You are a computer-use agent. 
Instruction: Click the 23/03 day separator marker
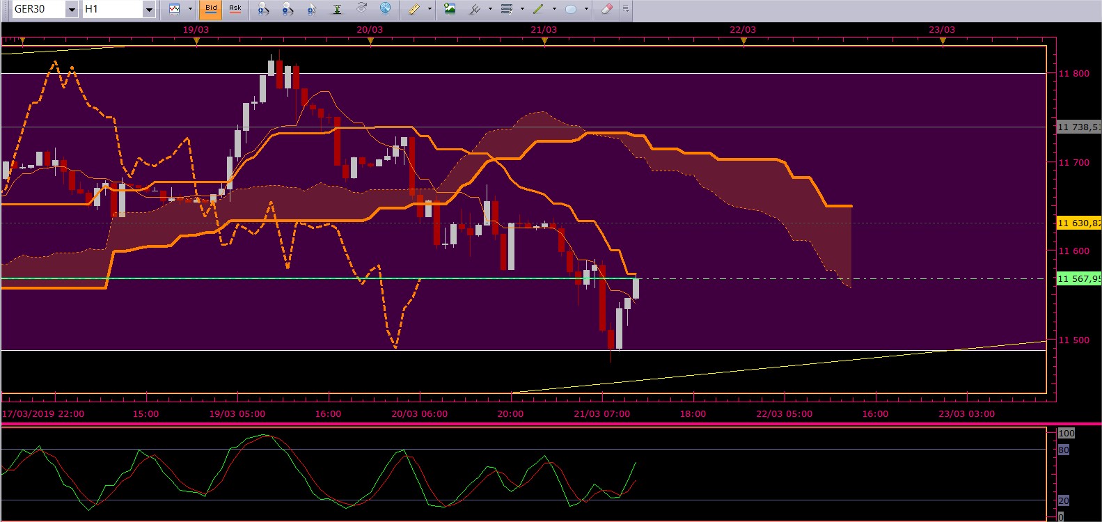(x=943, y=41)
